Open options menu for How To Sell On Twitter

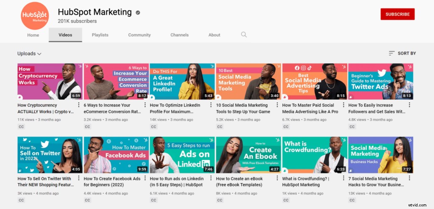click(78, 178)
